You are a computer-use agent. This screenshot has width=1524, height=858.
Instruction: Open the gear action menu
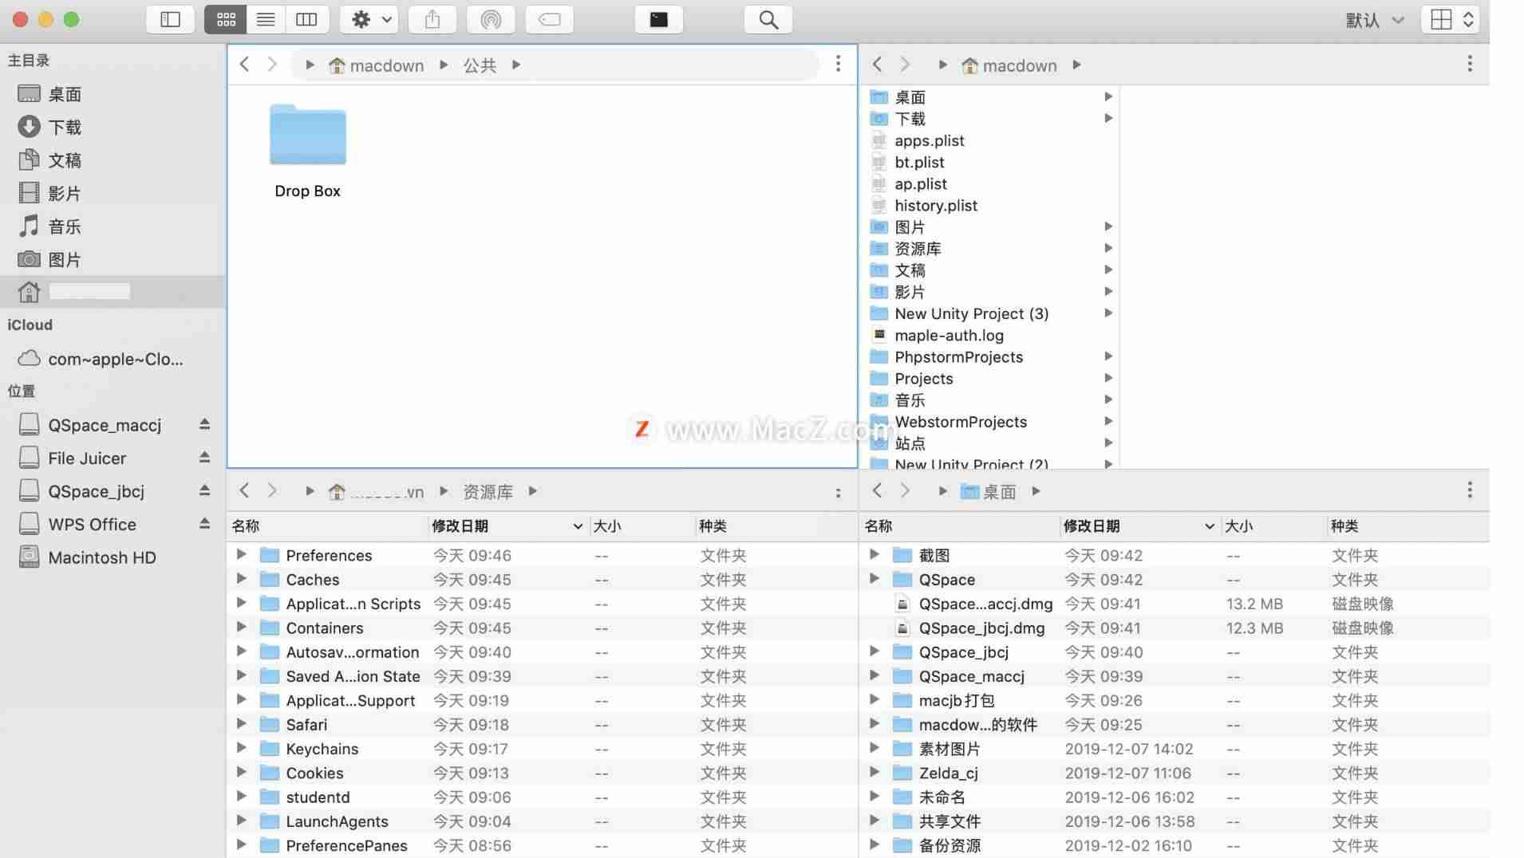pyautogui.click(x=369, y=19)
